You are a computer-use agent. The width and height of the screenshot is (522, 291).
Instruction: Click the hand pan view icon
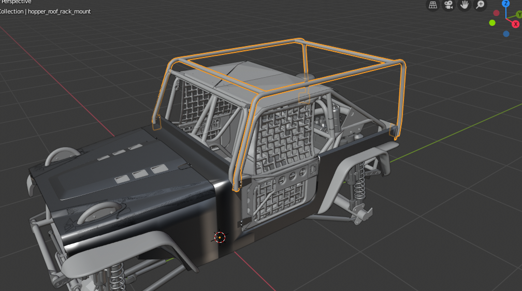(465, 5)
